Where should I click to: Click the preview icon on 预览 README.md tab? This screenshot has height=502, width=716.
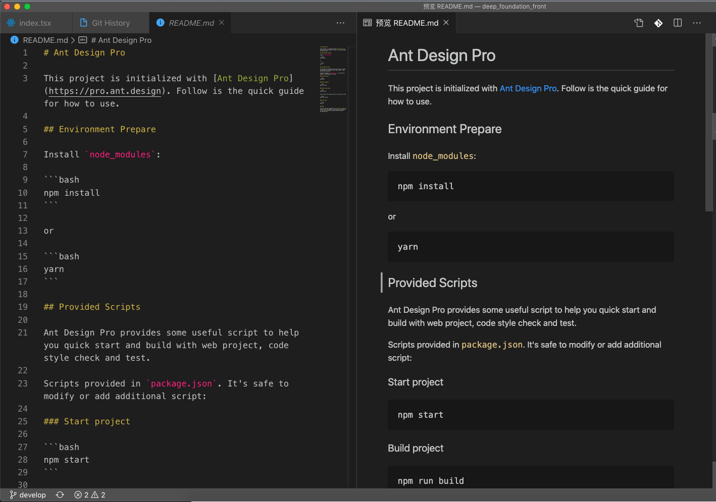[368, 23]
